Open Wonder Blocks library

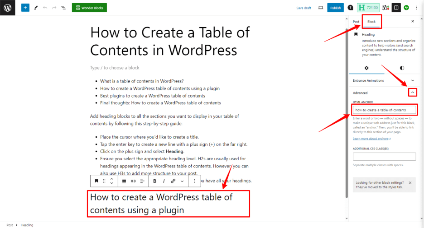89,8
